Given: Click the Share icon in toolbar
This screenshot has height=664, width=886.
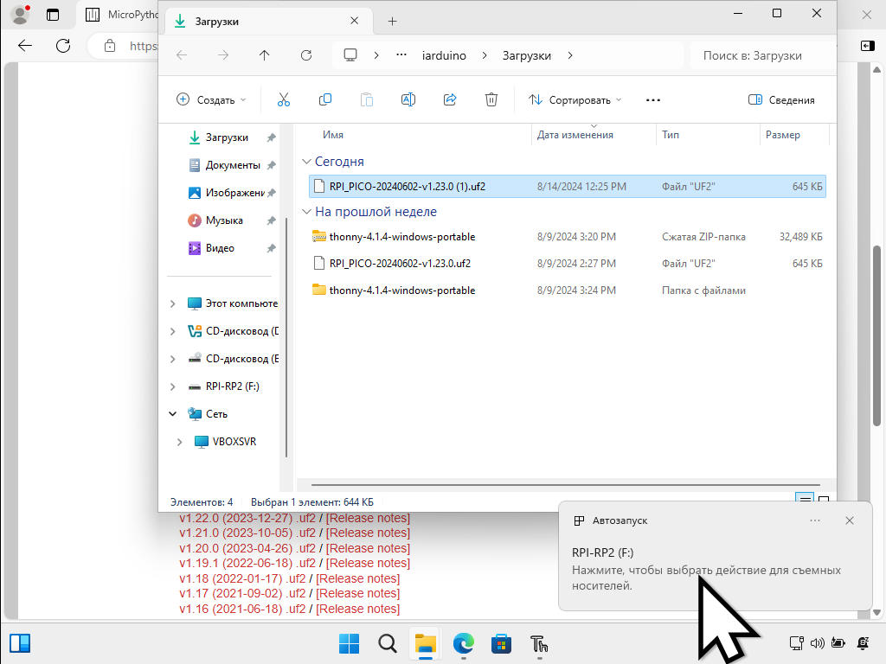Looking at the screenshot, I should pos(450,100).
